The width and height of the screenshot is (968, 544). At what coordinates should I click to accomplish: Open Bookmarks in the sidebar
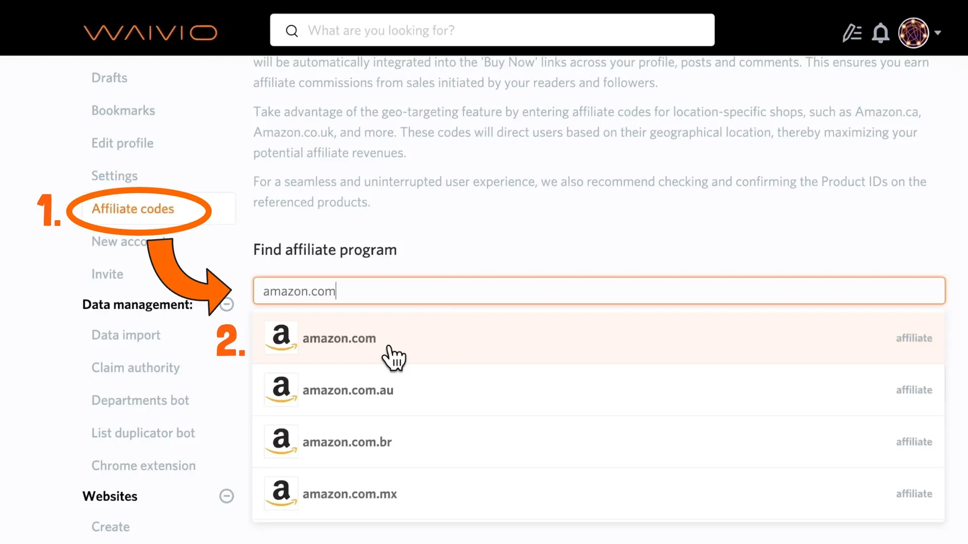coord(123,110)
